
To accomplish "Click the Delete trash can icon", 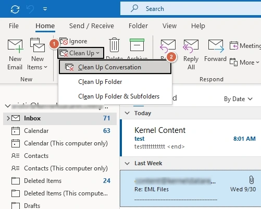I will (x=114, y=45).
